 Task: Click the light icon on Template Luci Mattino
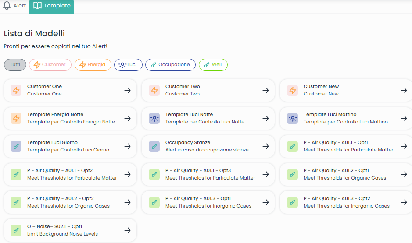(293, 118)
